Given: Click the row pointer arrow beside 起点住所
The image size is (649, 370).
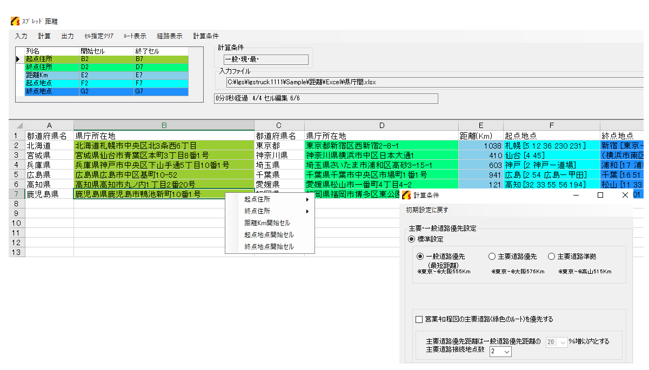Looking at the screenshot, I should pos(18,59).
